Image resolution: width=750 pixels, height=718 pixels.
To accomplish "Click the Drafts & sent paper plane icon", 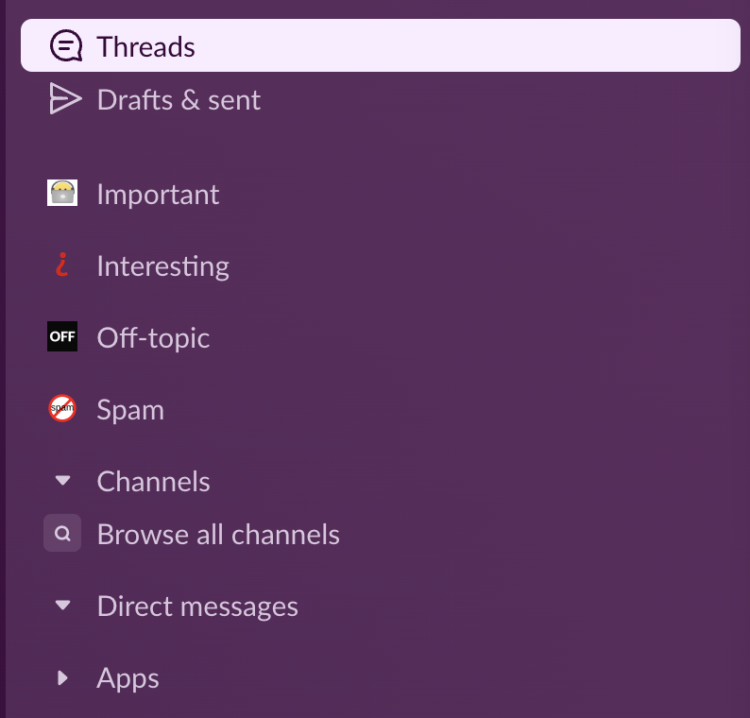I will pyautogui.click(x=65, y=99).
